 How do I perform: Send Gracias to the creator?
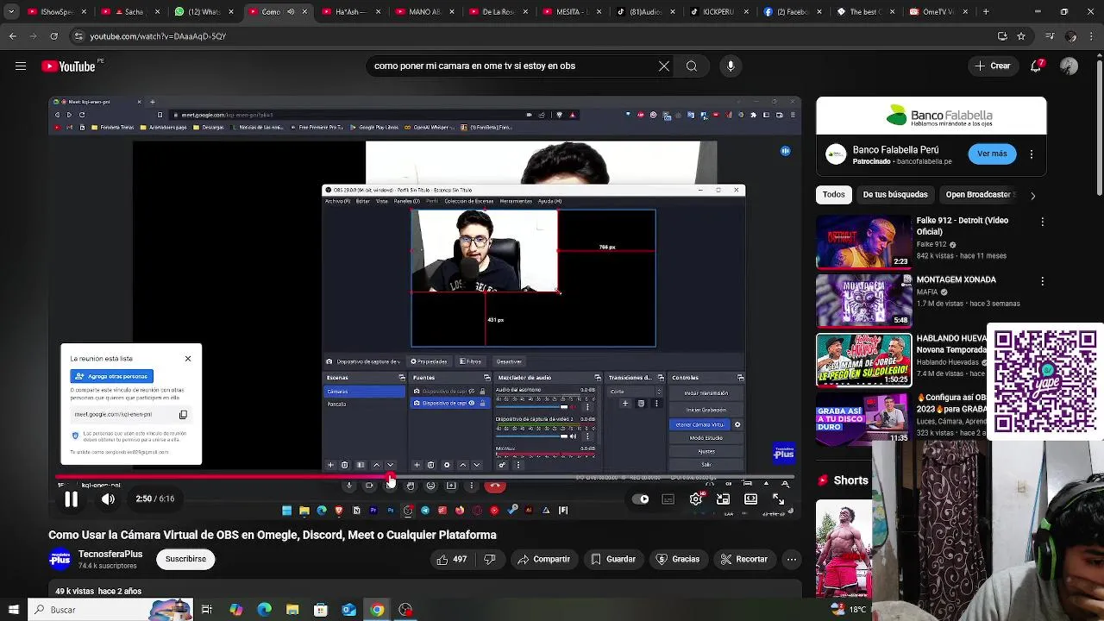point(677,559)
